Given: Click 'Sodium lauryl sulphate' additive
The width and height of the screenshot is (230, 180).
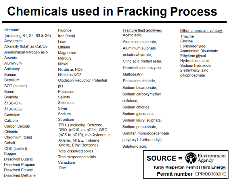Looking at the screenshot, I should pyautogui.click(x=142, y=120).
